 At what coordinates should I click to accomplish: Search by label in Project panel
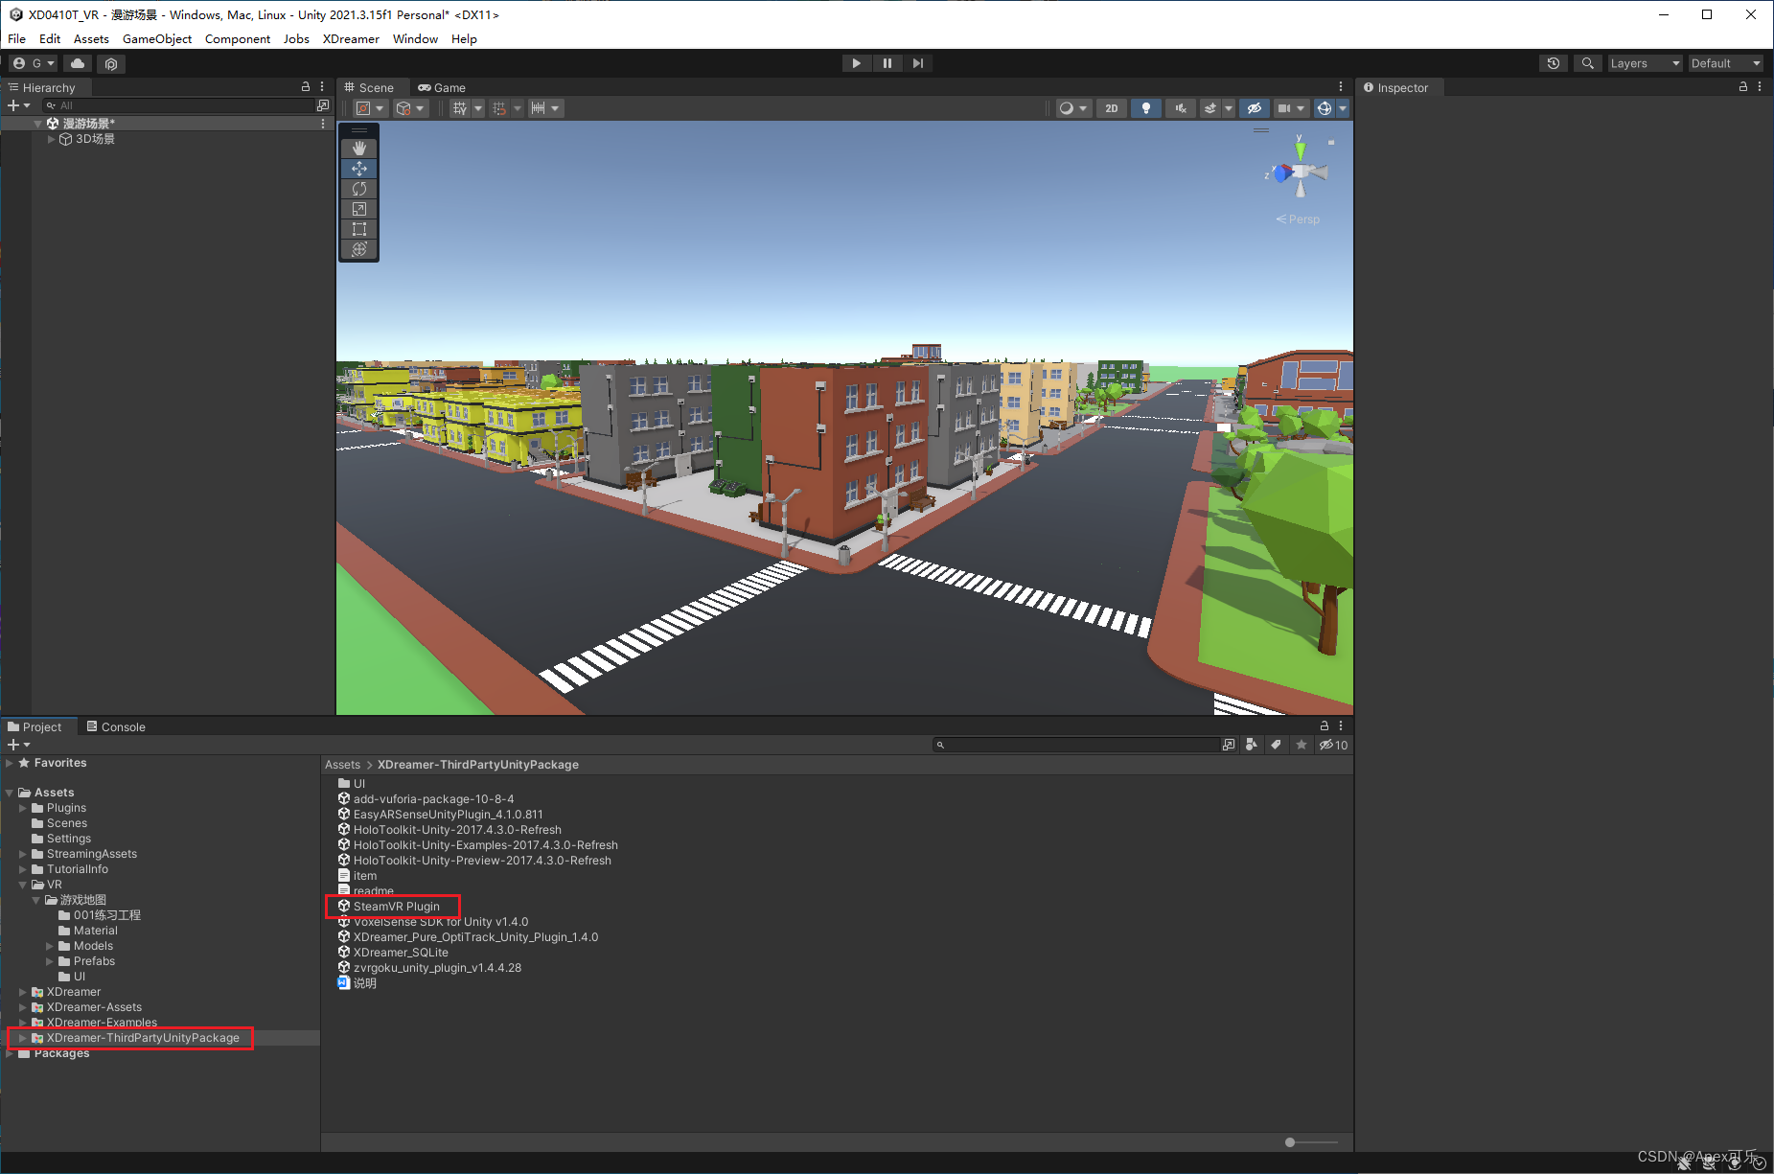[1276, 745]
